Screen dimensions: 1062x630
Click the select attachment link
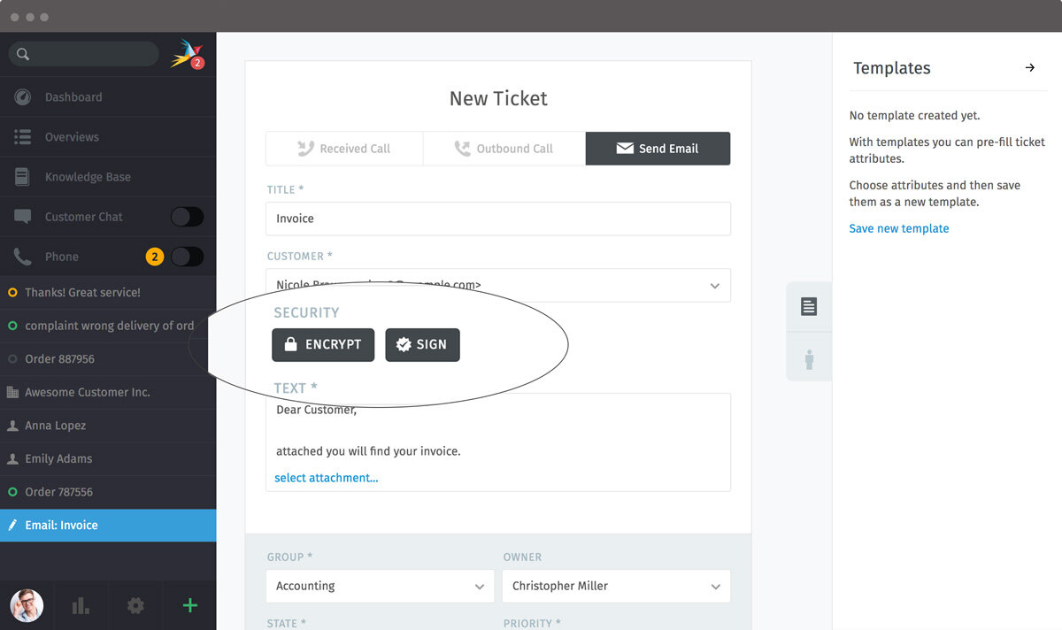point(327,478)
